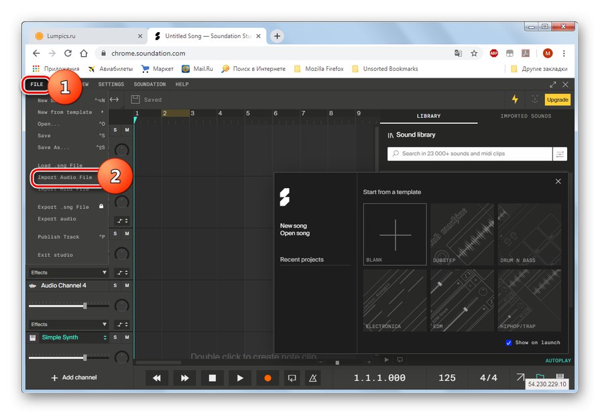Open the Soundation menu
The image size is (600, 415).
(149, 84)
